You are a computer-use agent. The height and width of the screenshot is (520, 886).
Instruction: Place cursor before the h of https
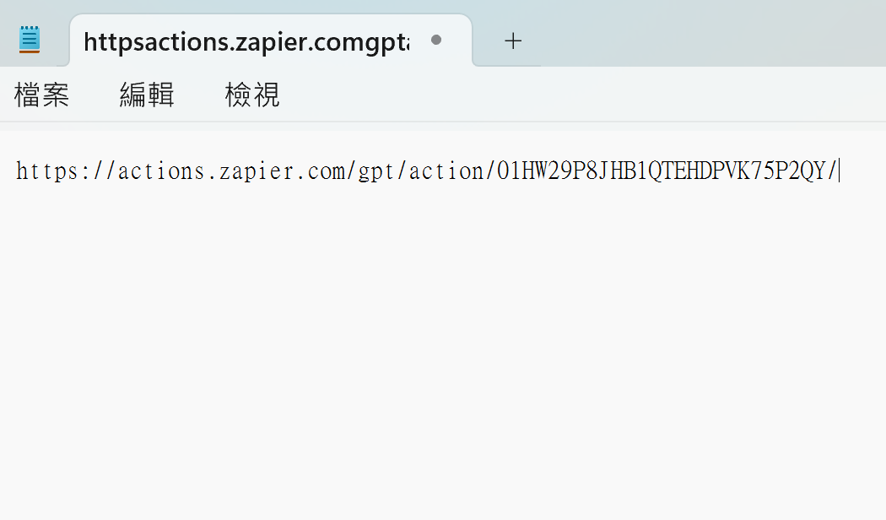[x=16, y=171]
